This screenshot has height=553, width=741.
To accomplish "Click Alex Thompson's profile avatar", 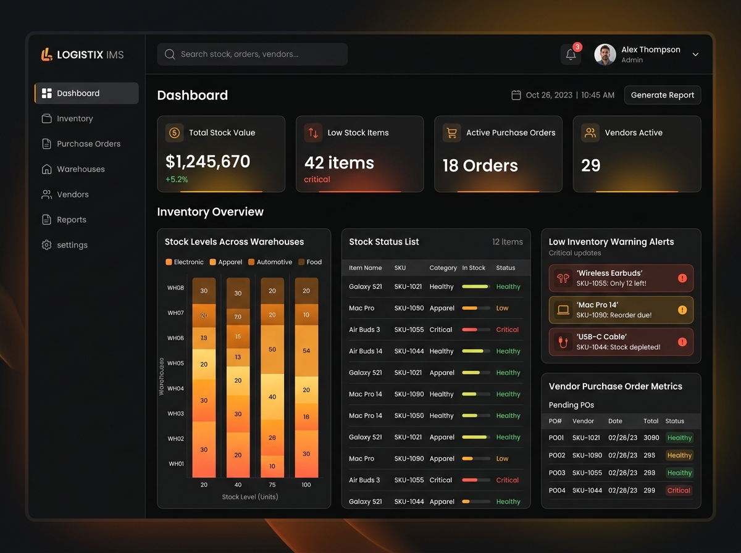I will (x=605, y=54).
